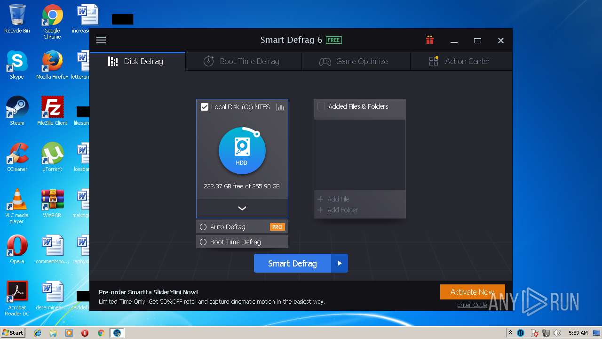The width and height of the screenshot is (602, 339).
Task: Click network tray icon
Action: click(x=547, y=333)
